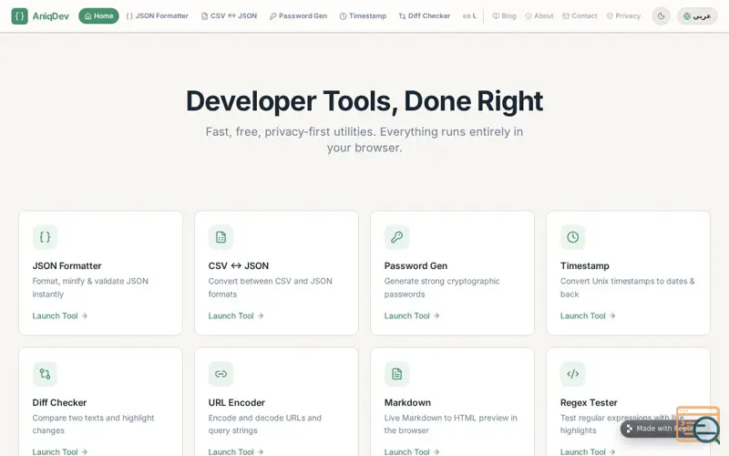729x456 pixels.
Task: Click the URL Encoder link icon
Action: [x=221, y=374]
